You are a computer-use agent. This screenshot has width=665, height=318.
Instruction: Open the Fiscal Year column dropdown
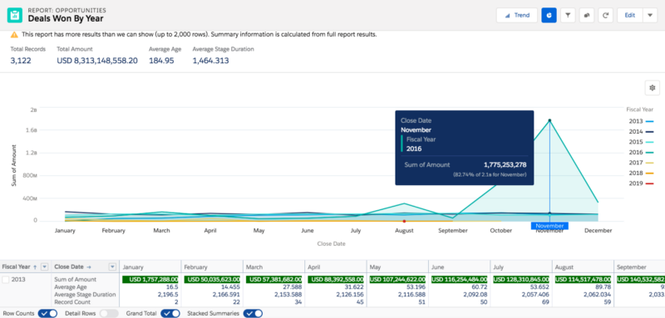45,267
